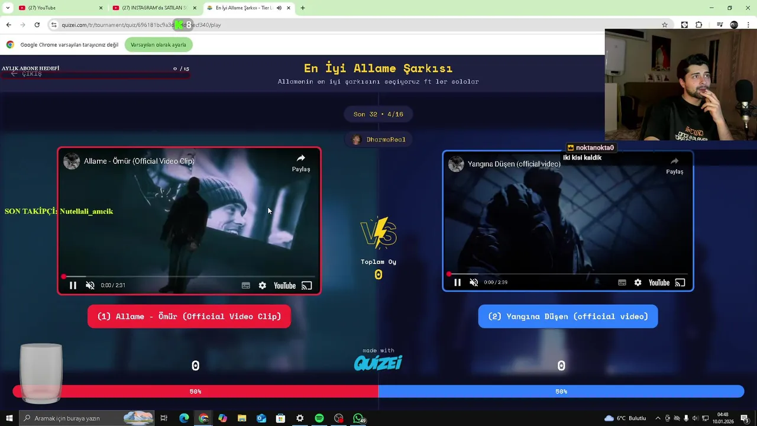Open the system tray volume icon
The height and width of the screenshot is (426, 757).
(x=695, y=418)
